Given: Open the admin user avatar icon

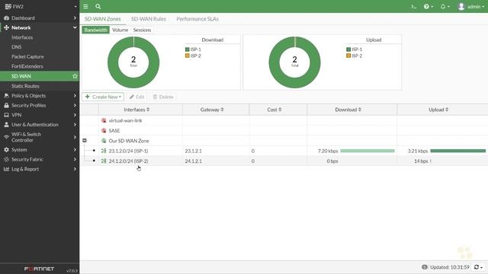Looking at the screenshot, I should click(x=461, y=7).
